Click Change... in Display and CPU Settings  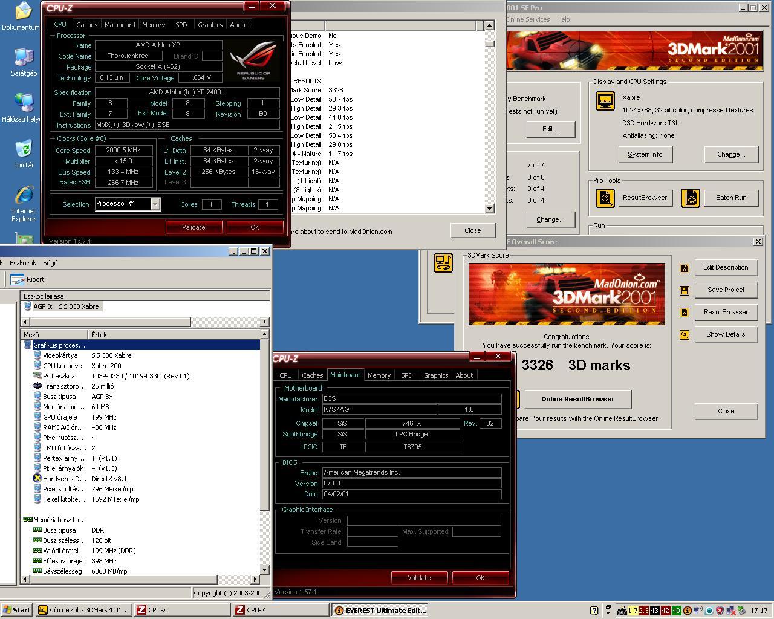click(731, 154)
